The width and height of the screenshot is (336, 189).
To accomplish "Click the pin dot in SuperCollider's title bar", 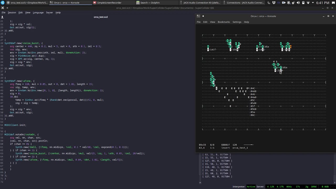I will click(7, 8).
